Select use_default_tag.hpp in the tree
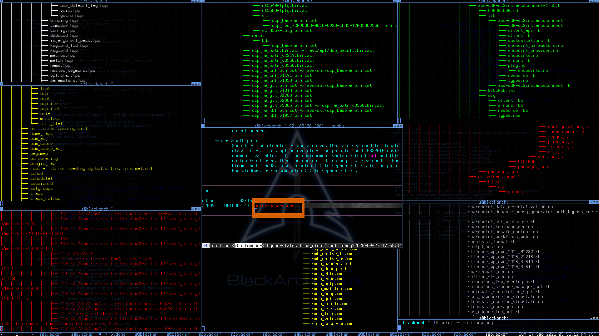599x336 pixels. (84, 6)
